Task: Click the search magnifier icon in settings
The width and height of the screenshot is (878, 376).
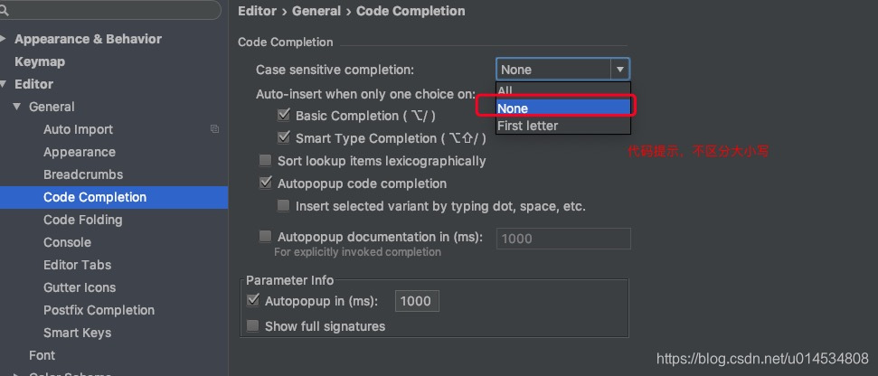Action: point(7,10)
